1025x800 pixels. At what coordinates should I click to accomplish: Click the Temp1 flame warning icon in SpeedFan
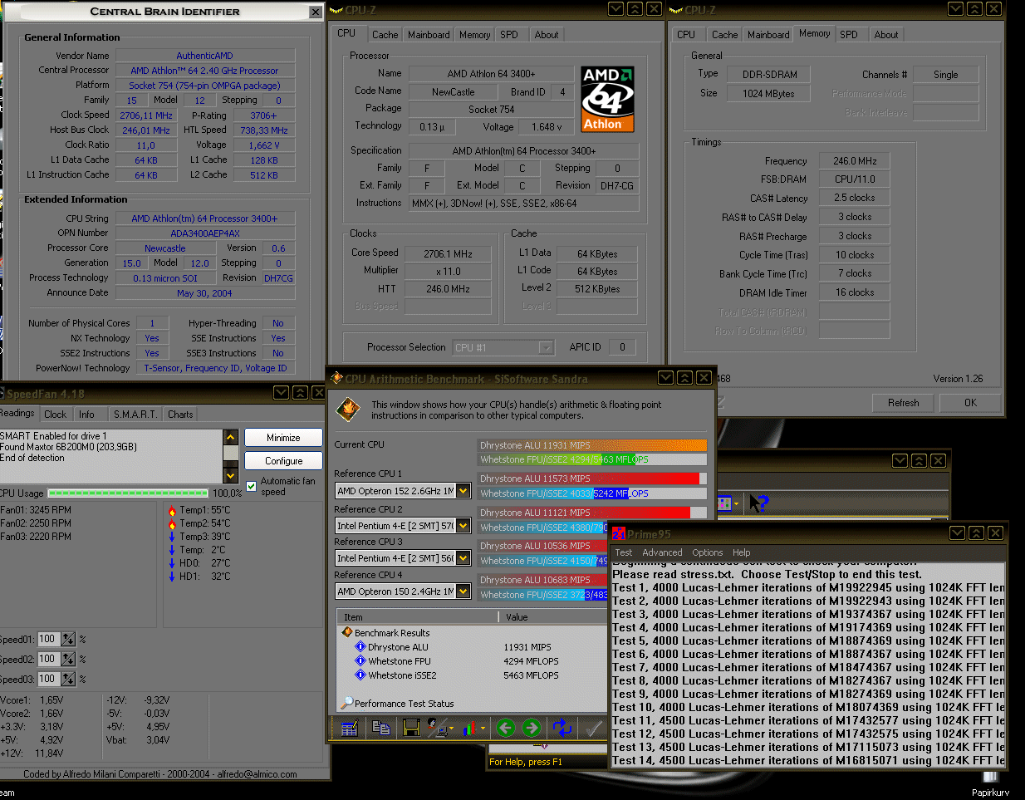click(x=172, y=510)
